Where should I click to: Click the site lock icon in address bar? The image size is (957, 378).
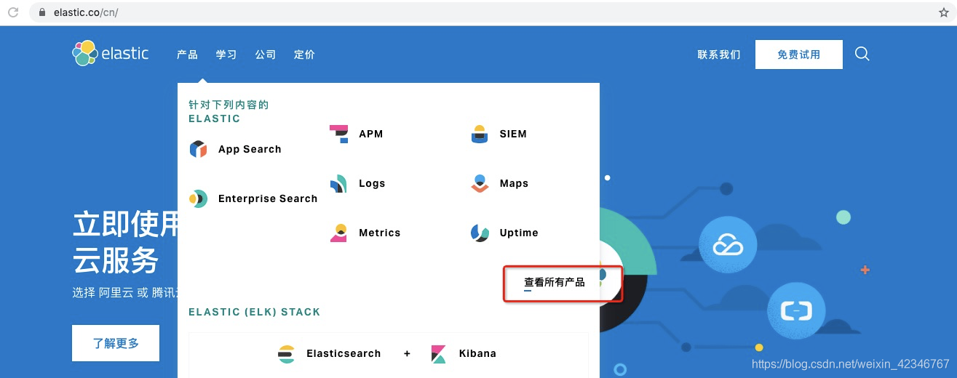(x=41, y=12)
